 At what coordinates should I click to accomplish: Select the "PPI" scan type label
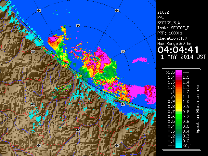click(161, 18)
